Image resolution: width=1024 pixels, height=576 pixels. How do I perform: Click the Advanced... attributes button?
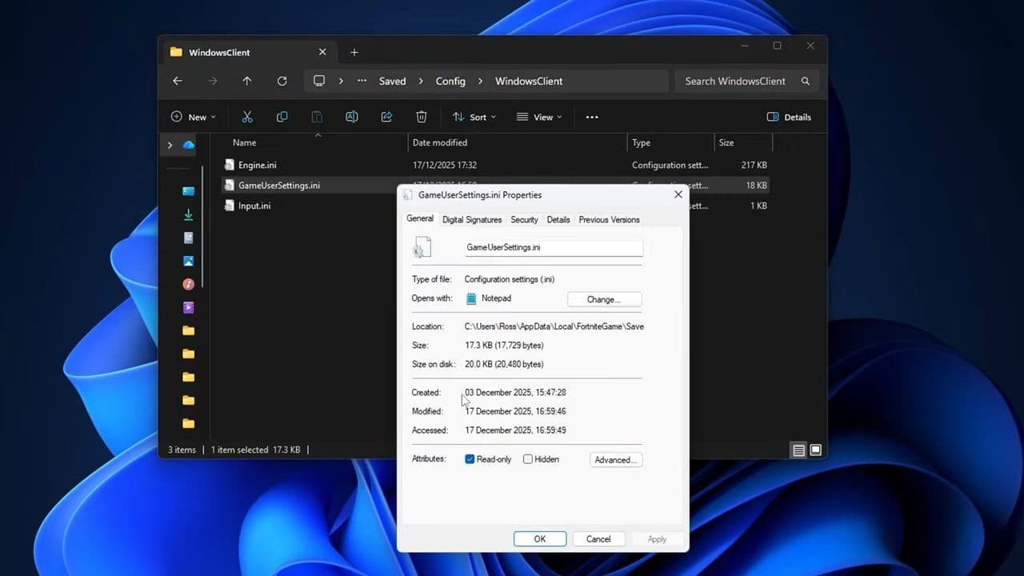coord(615,460)
